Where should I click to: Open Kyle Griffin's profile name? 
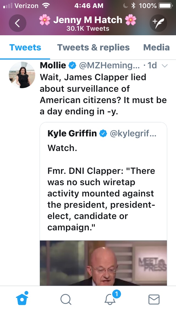(x=72, y=134)
